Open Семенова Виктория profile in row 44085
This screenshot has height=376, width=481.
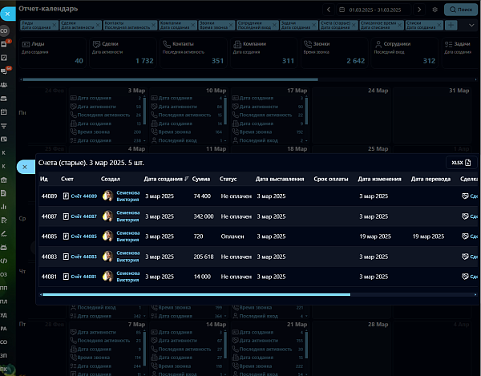pyautogui.click(x=128, y=237)
